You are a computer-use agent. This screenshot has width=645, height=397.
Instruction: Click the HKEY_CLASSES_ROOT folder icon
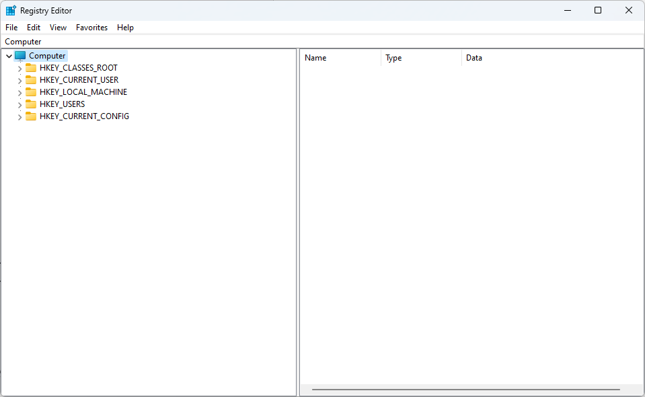click(31, 68)
